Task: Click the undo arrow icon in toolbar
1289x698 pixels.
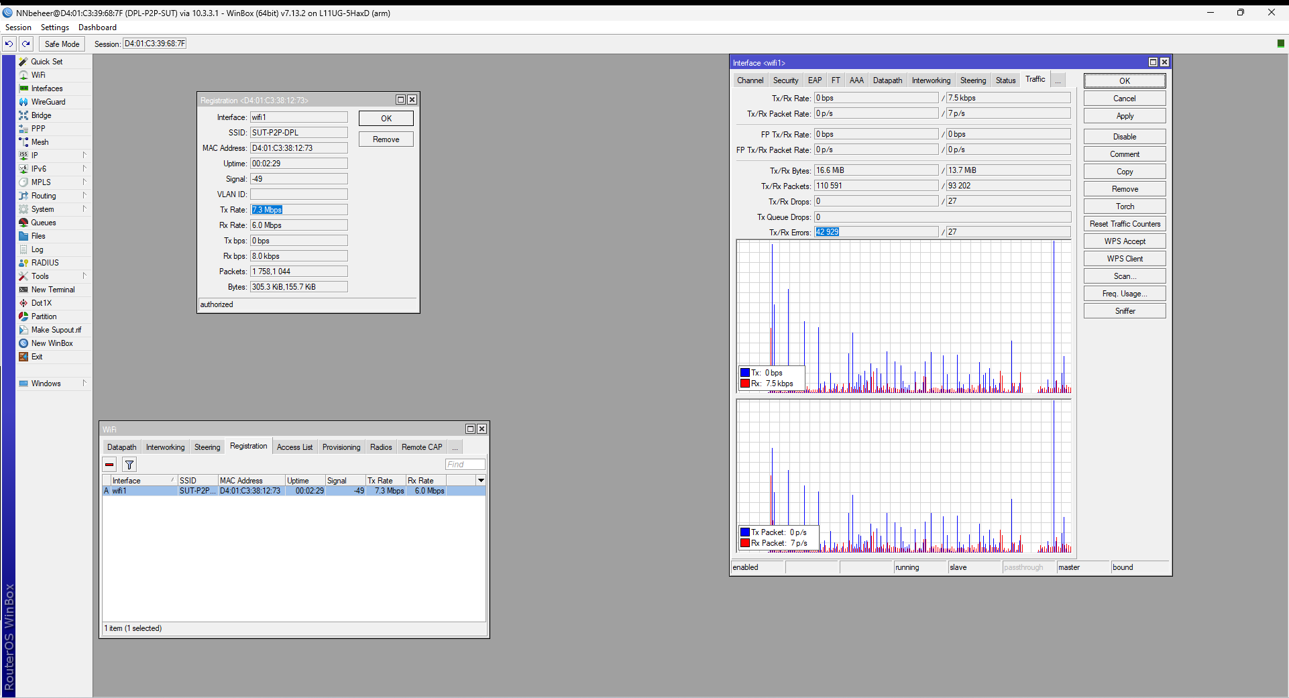Action: point(9,44)
